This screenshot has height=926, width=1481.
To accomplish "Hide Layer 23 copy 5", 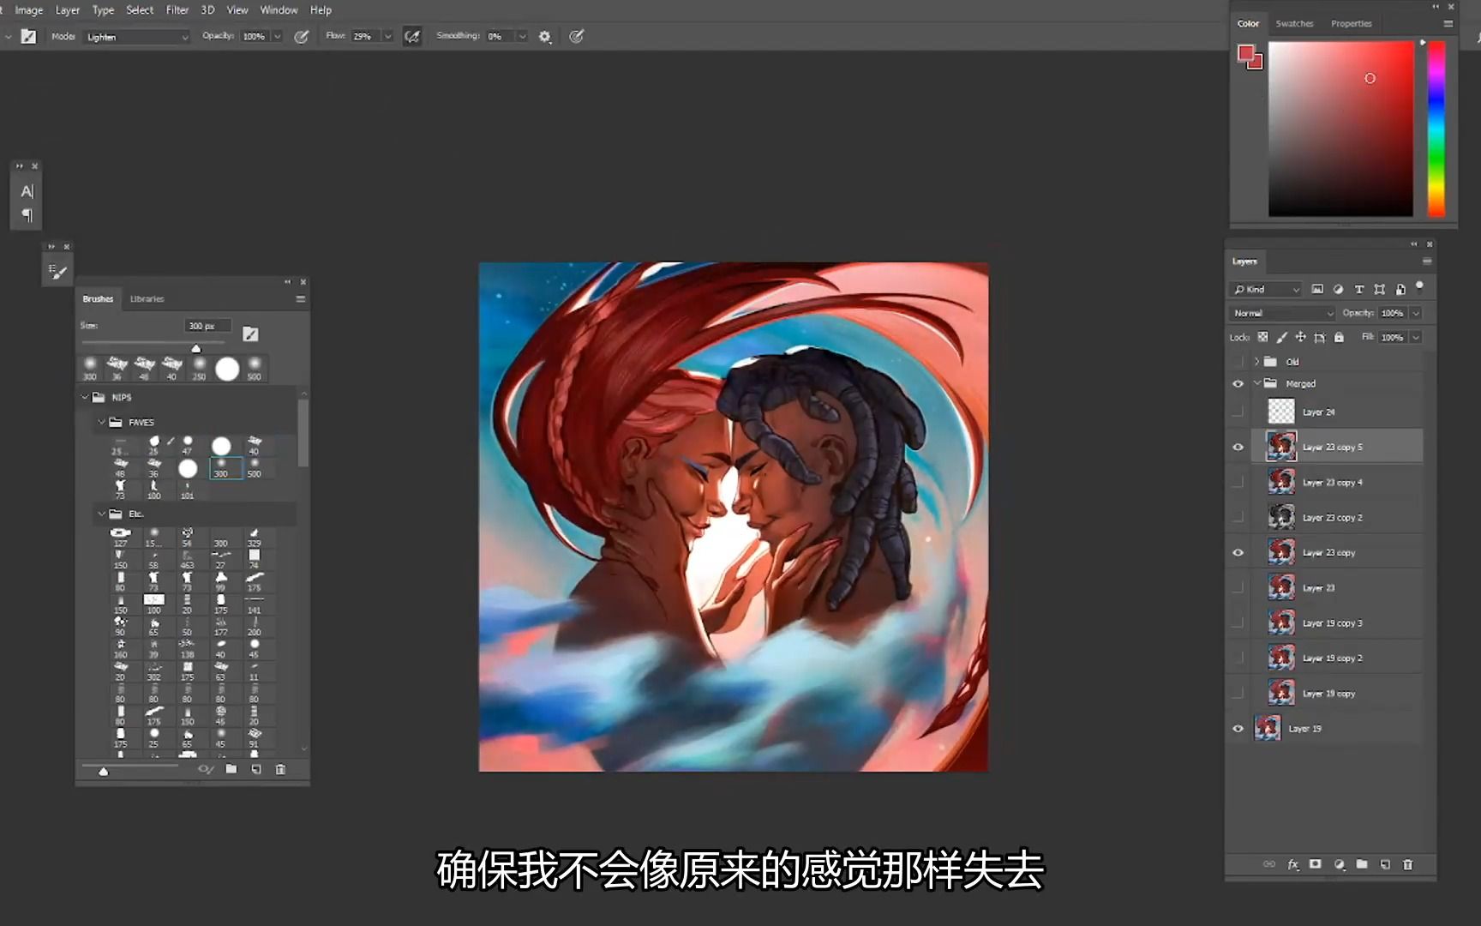I will pos(1238,447).
